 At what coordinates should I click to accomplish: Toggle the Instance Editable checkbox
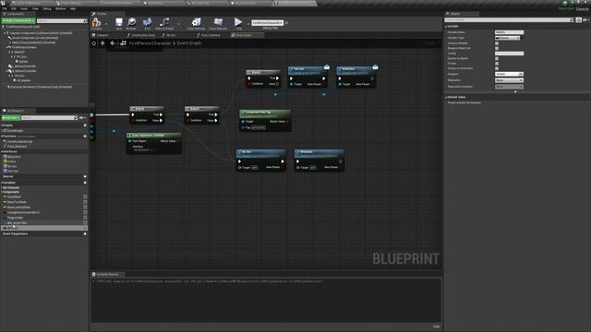[497, 43]
